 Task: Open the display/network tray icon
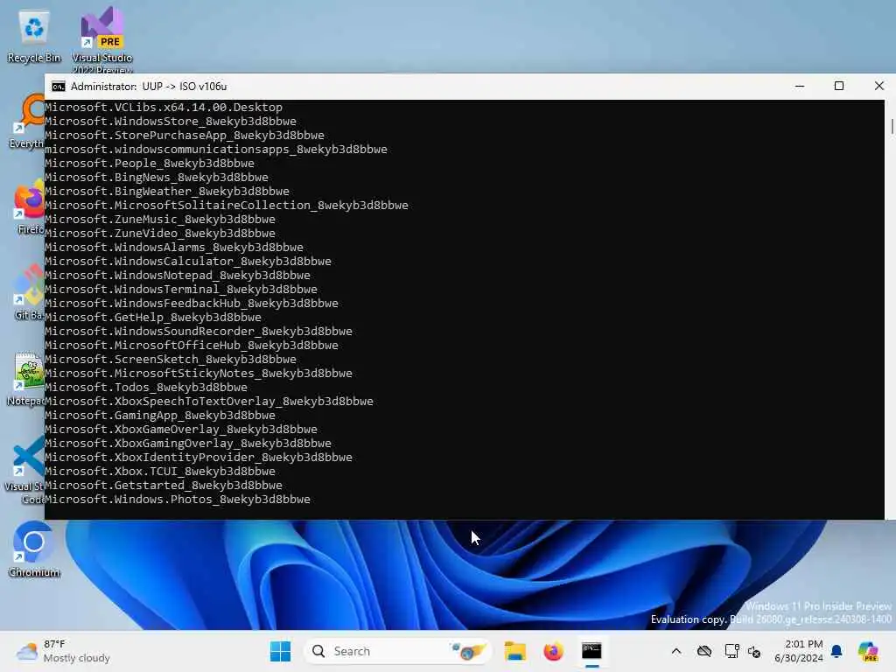(731, 651)
